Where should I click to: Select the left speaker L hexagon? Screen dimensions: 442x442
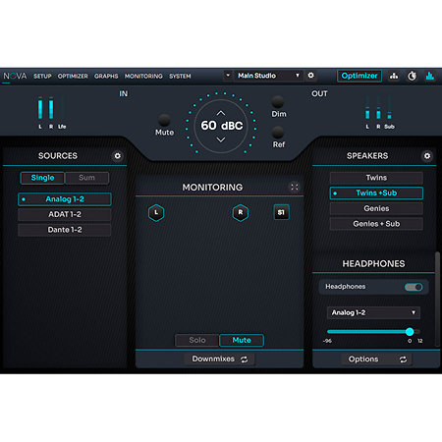pos(156,213)
